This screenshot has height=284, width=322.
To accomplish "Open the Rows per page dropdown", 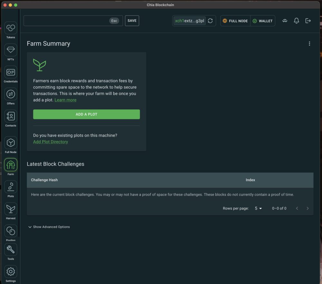I will tap(258, 208).
